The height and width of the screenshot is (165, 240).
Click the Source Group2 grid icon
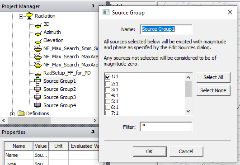38,89
